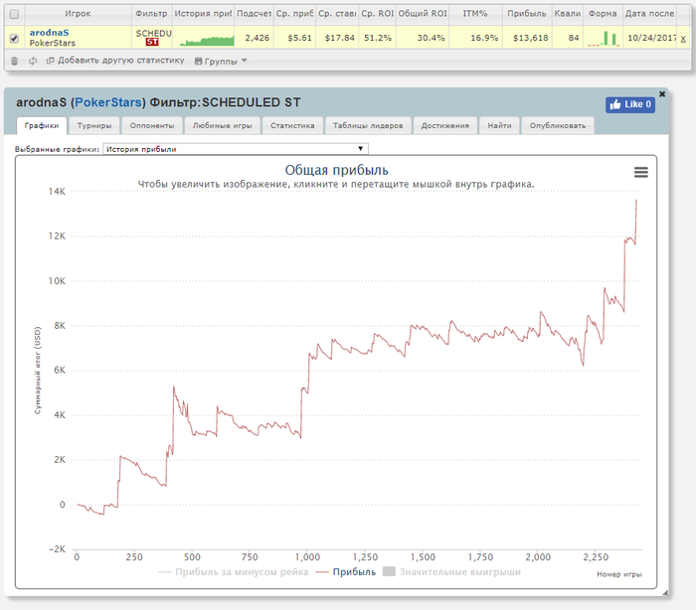The height and width of the screenshot is (610, 696).
Task: Click the Facebook Like 0 button
Action: click(629, 104)
